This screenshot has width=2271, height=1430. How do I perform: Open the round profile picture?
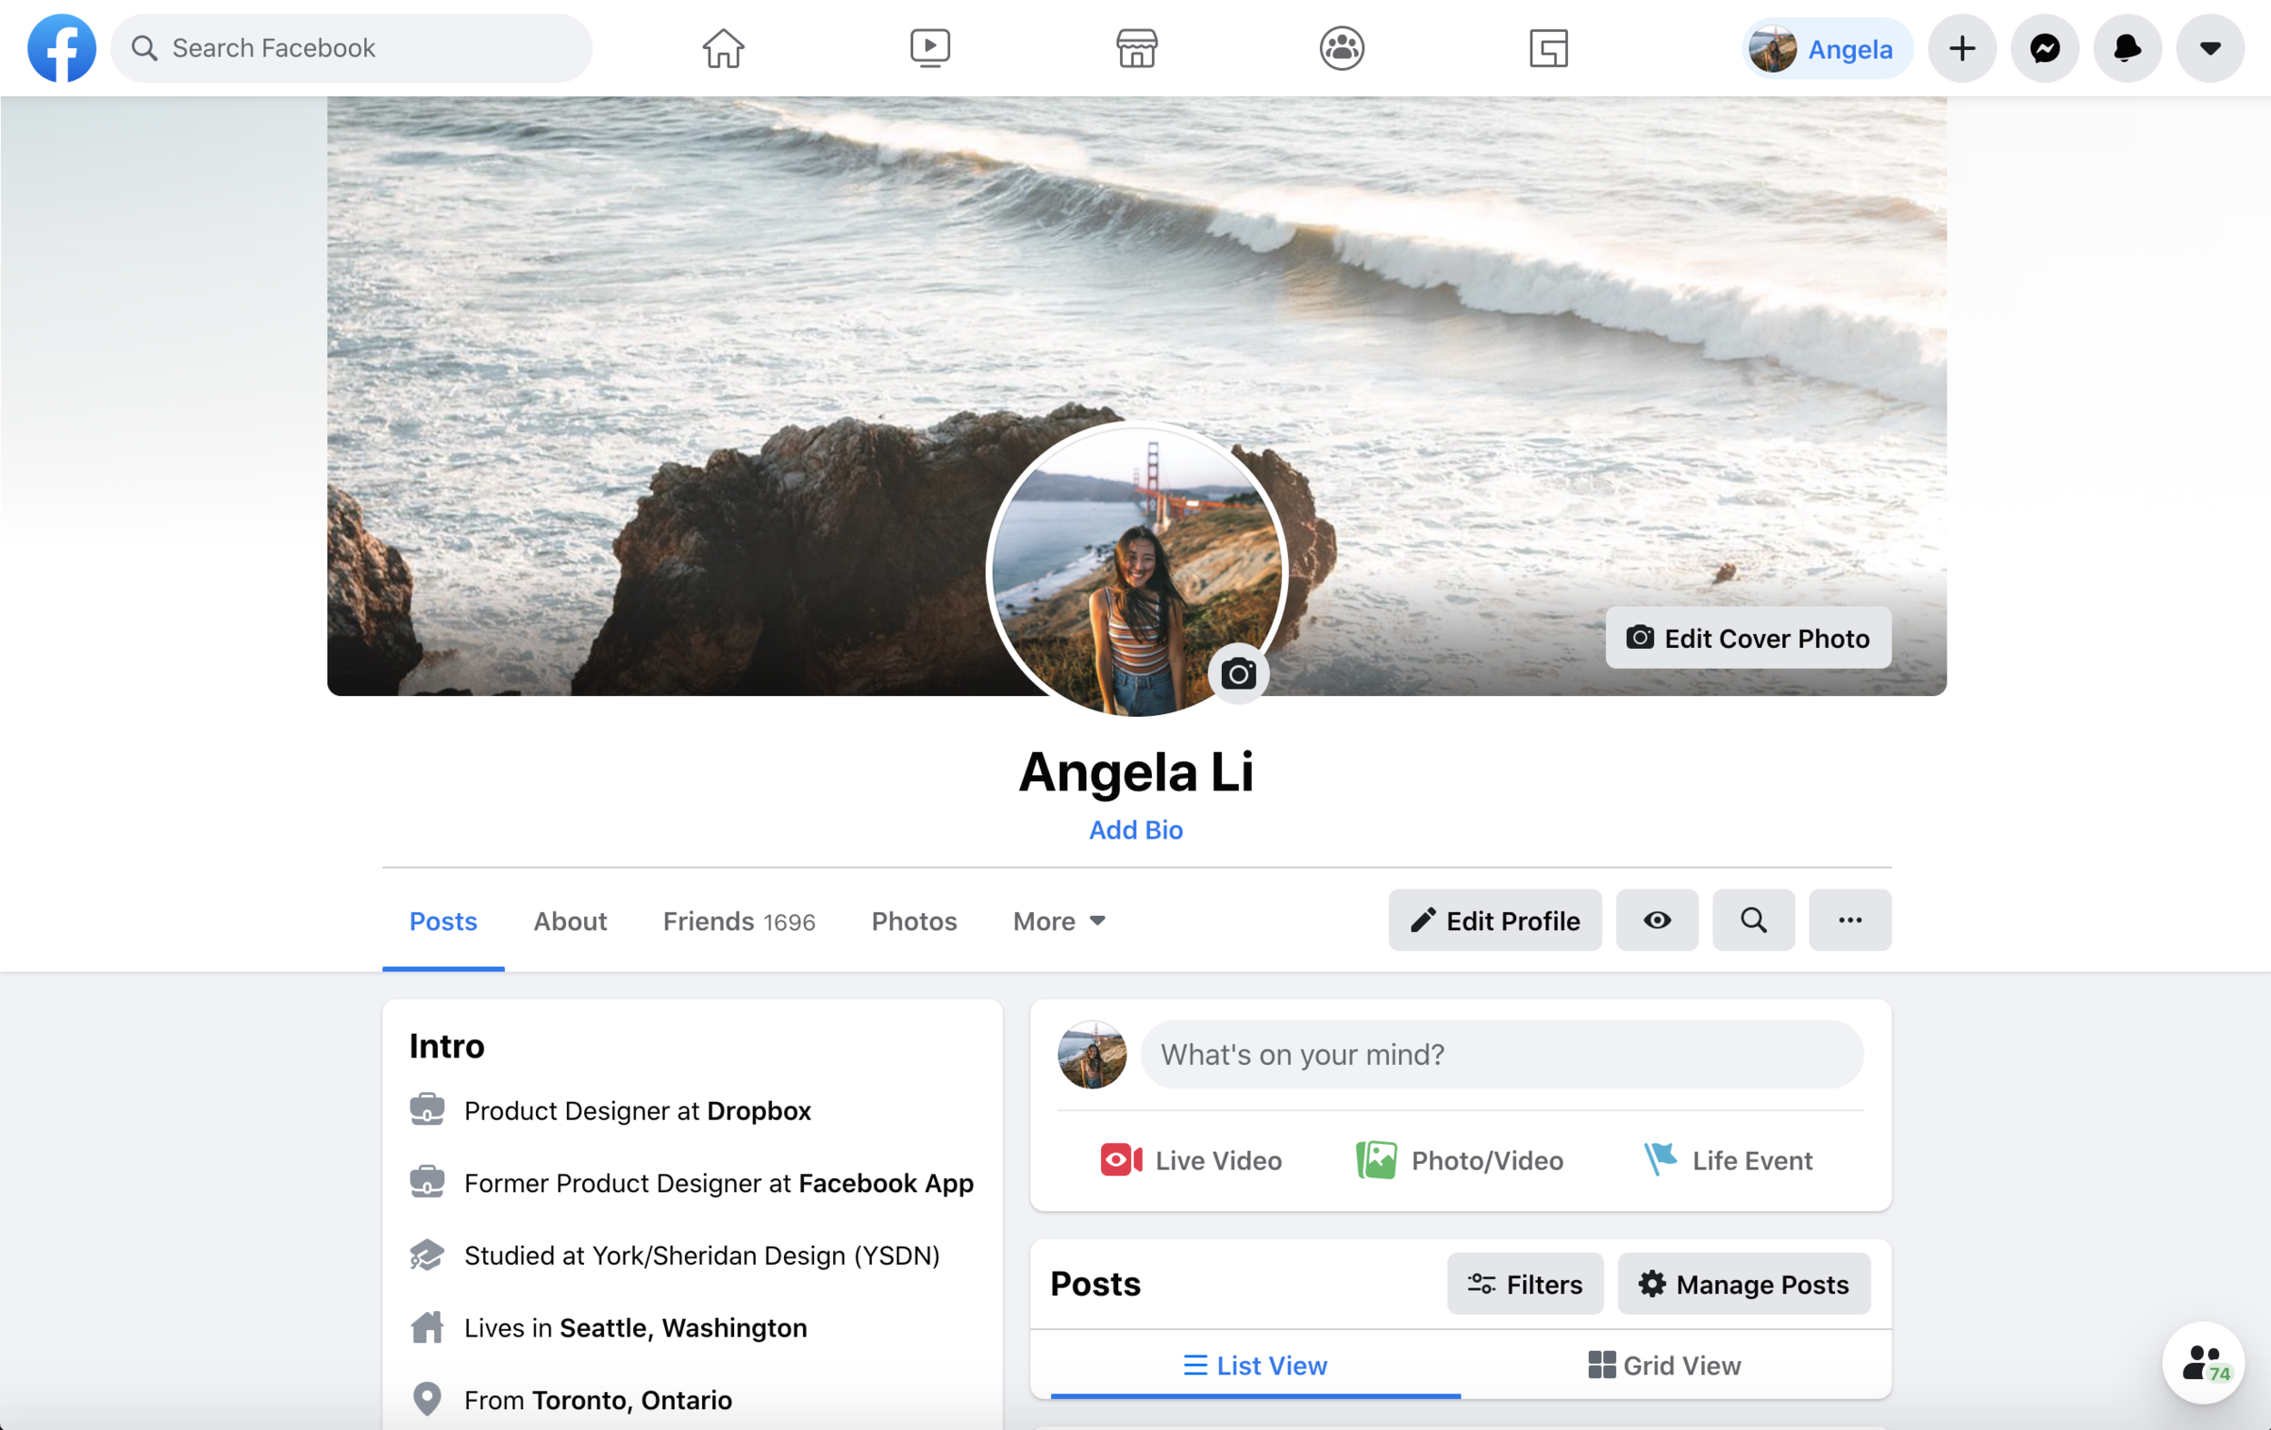coord(1136,570)
